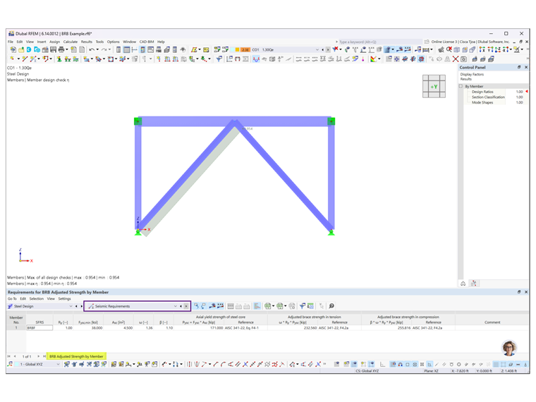Click the Save file icon
This screenshot has width=536, height=402.
point(53,50)
